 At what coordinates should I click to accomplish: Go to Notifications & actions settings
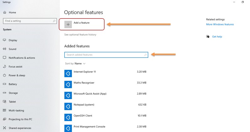pos(22,58)
